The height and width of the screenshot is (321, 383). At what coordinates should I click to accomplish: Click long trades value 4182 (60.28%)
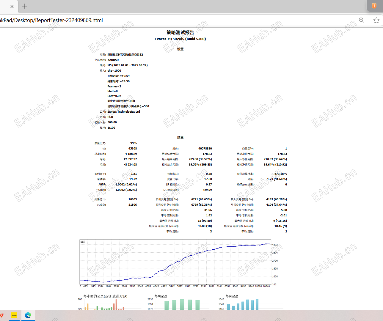[x=277, y=199]
